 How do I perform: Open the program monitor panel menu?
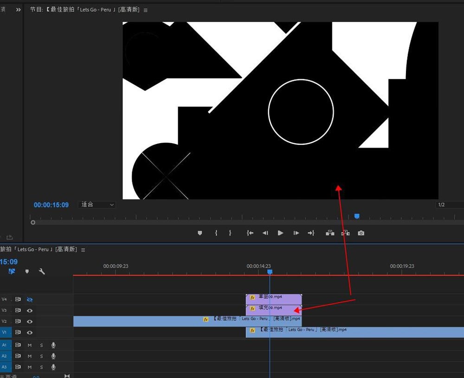pyautogui.click(x=146, y=10)
